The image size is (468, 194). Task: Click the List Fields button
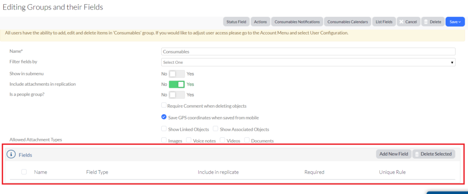[383, 22]
